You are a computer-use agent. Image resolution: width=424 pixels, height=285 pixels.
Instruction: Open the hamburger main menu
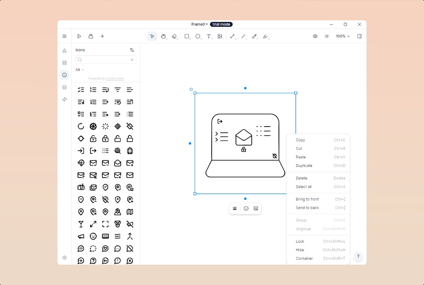point(64,36)
